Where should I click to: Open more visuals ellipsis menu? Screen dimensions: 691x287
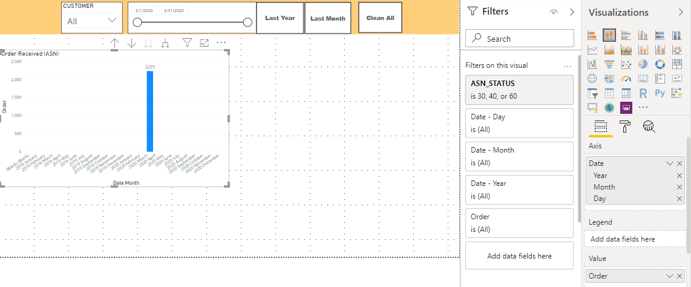tap(643, 107)
